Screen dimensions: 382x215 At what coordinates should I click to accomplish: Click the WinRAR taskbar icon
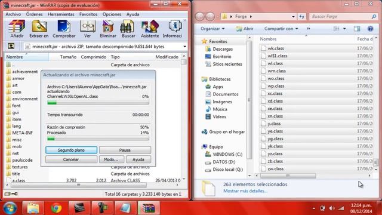click(x=149, y=208)
